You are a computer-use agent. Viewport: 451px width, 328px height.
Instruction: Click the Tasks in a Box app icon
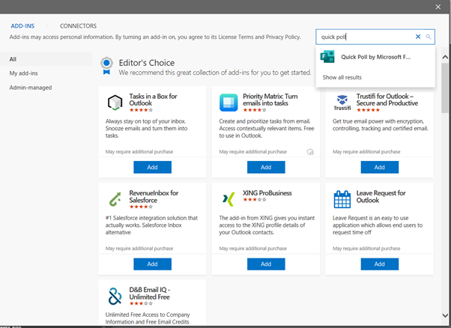115,103
